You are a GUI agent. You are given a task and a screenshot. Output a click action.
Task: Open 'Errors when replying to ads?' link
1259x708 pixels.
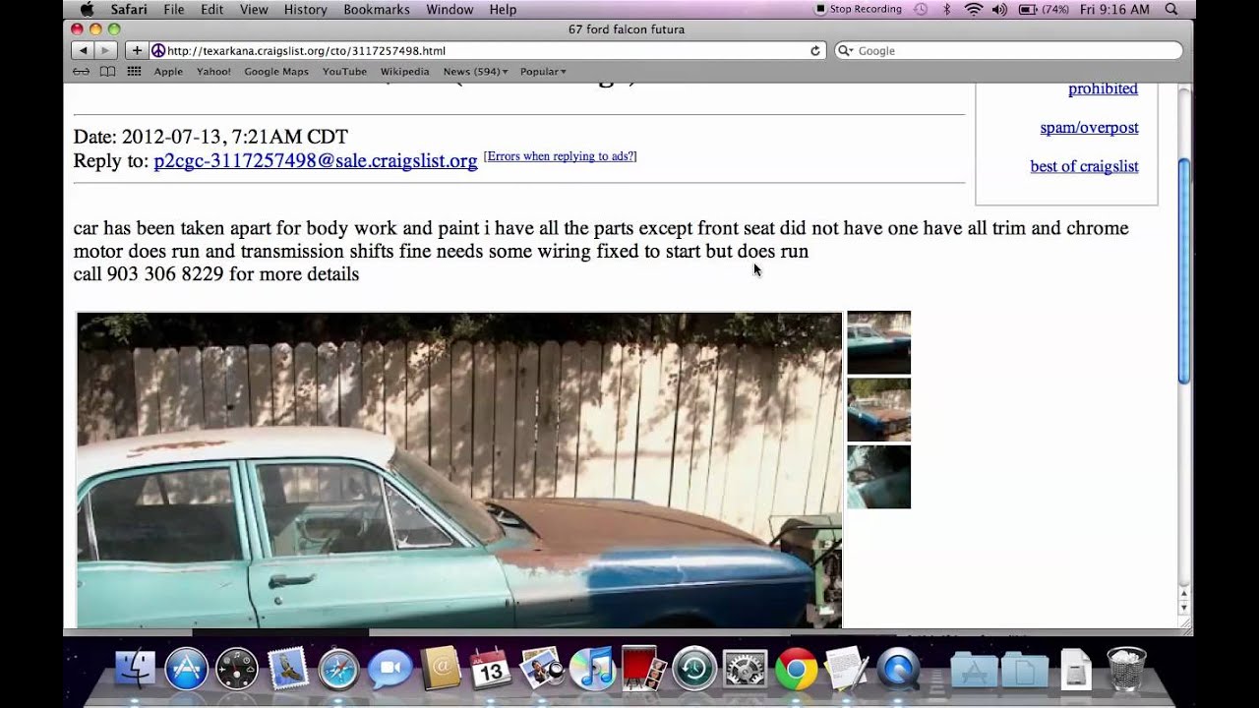point(560,156)
